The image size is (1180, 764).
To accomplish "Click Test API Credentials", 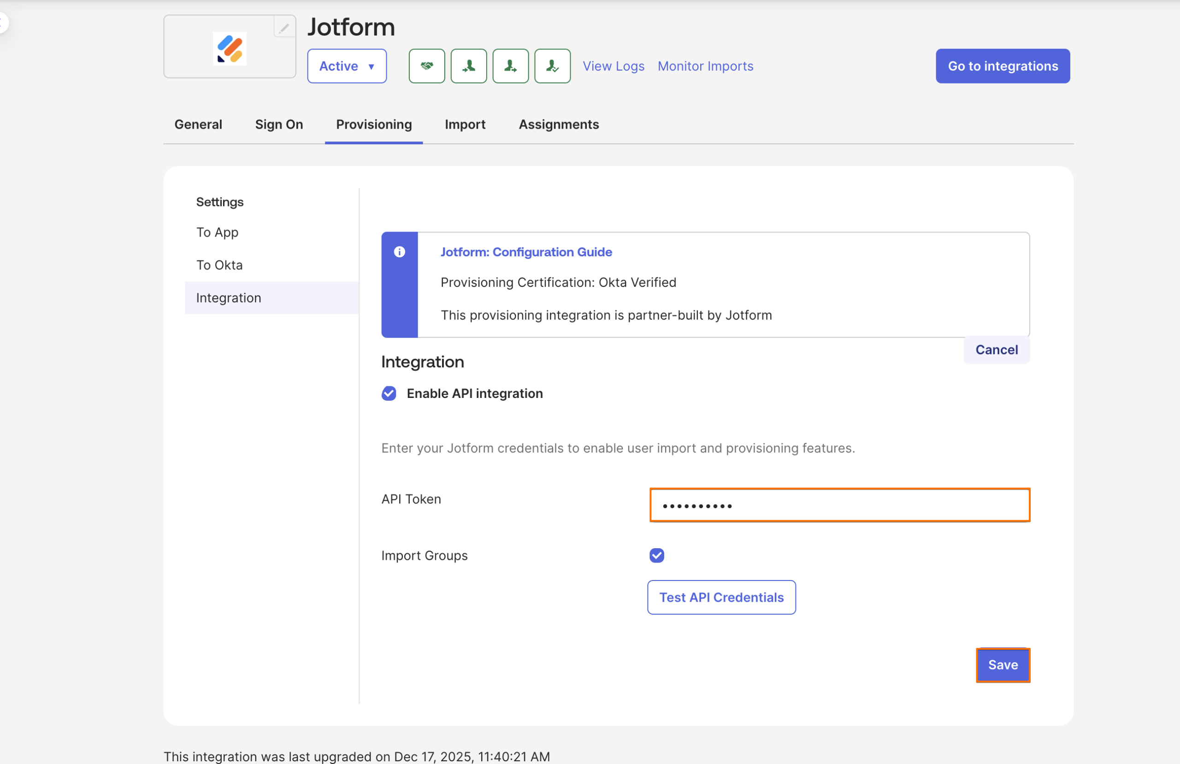I will [721, 597].
